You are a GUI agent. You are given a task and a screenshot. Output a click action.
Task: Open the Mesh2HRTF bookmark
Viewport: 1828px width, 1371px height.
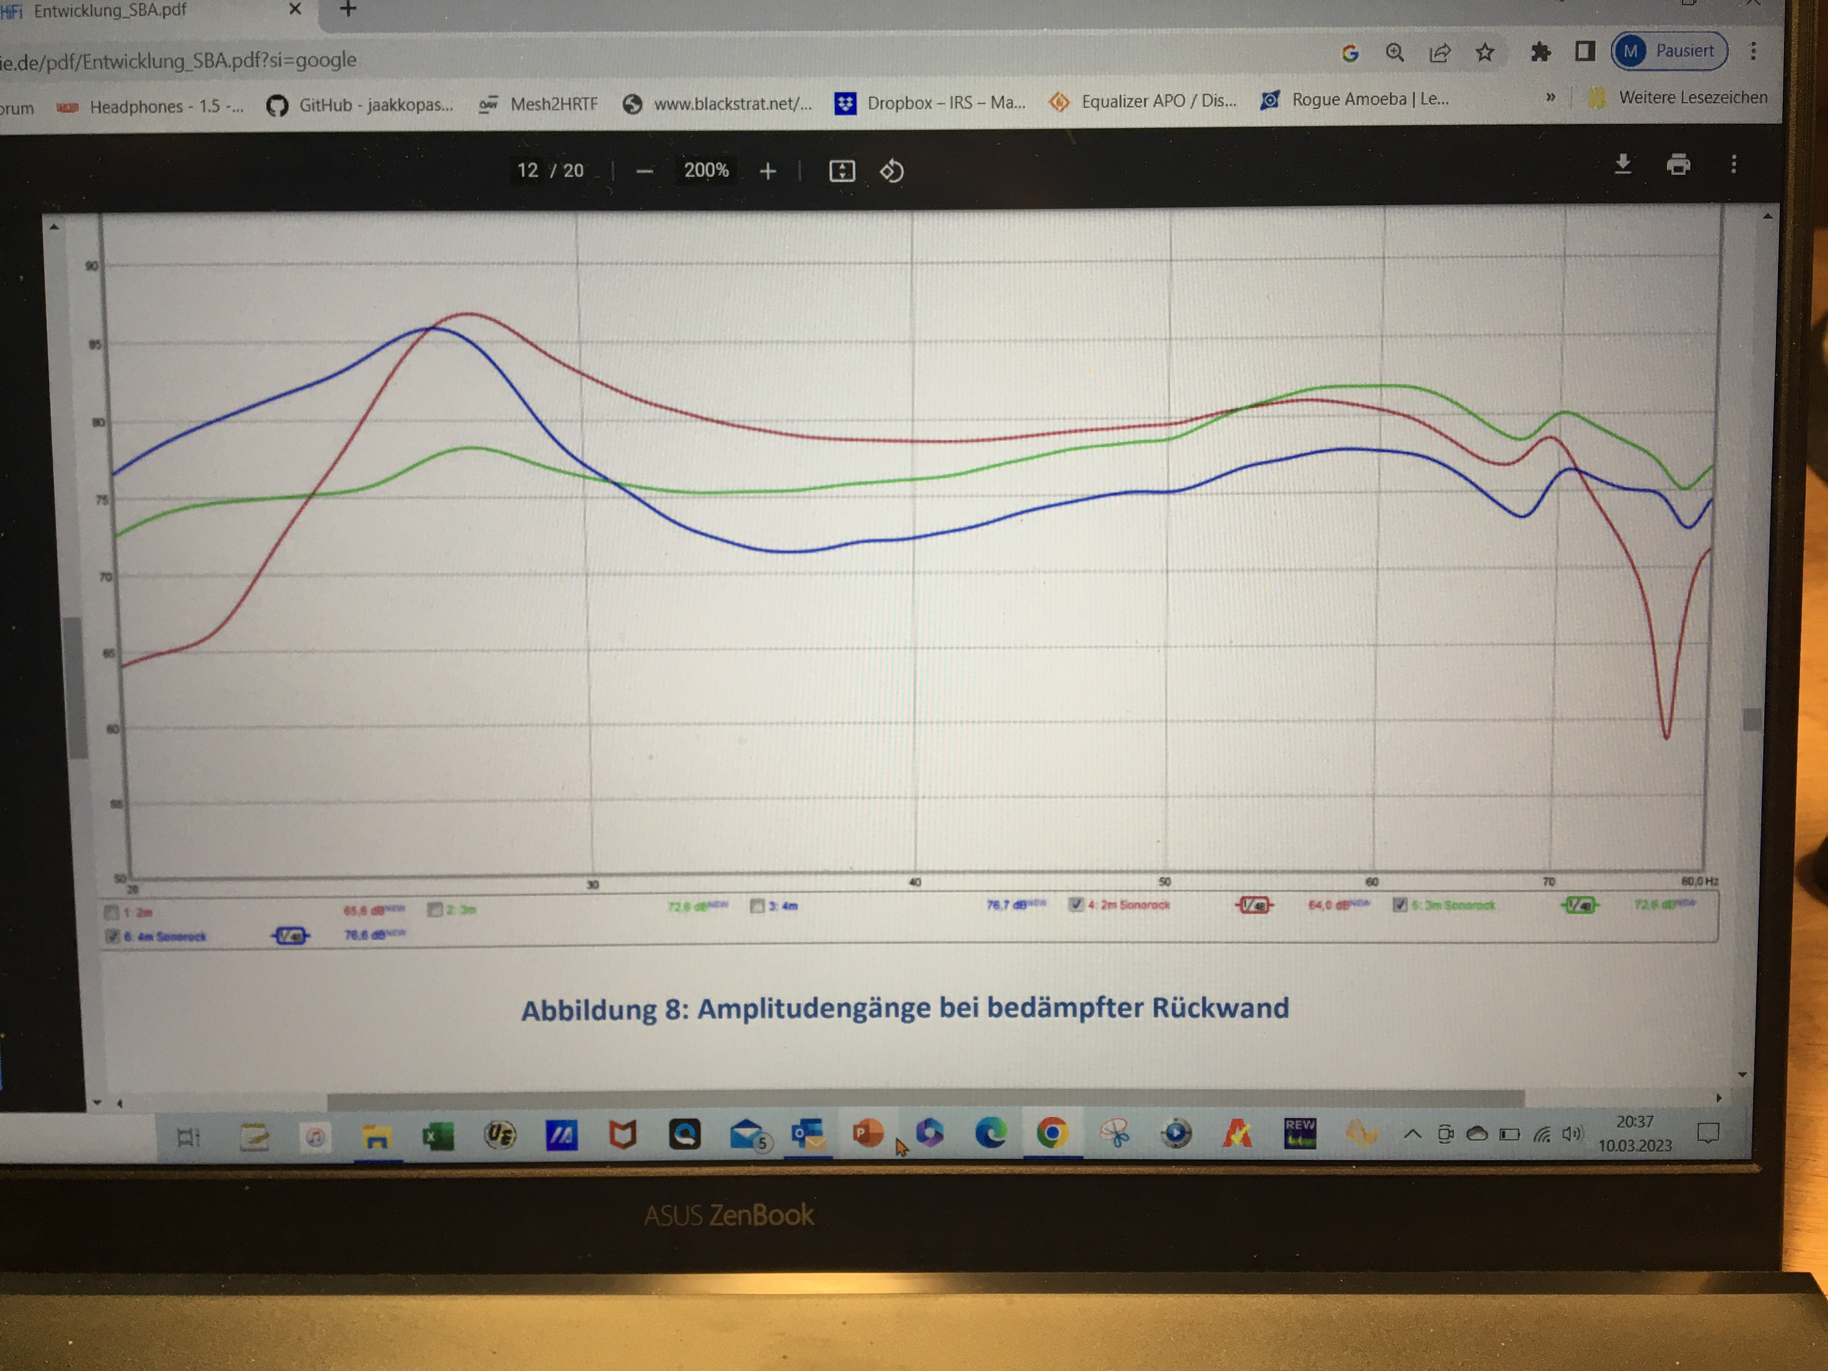pos(538,104)
